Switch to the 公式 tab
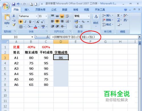Image resolution: width=142 pixels, height=111 pixels. tap(54, 10)
